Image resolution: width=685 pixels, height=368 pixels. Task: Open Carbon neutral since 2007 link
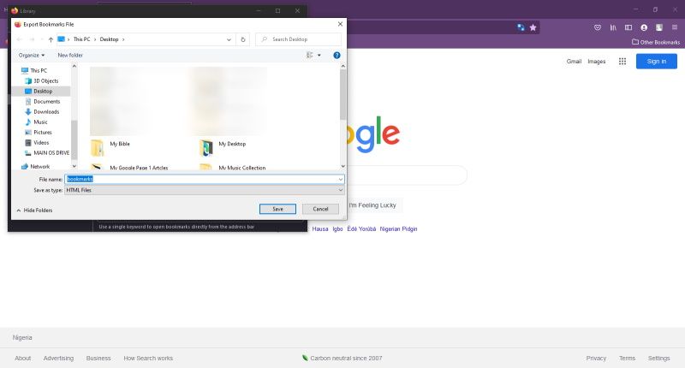342,358
